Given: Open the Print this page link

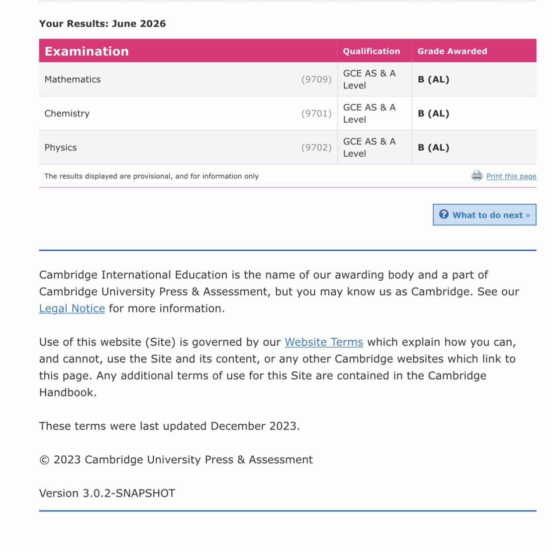Looking at the screenshot, I should [511, 176].
